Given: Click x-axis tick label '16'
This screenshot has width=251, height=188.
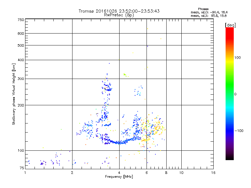Looking at the screenshot, I should 213,173.
